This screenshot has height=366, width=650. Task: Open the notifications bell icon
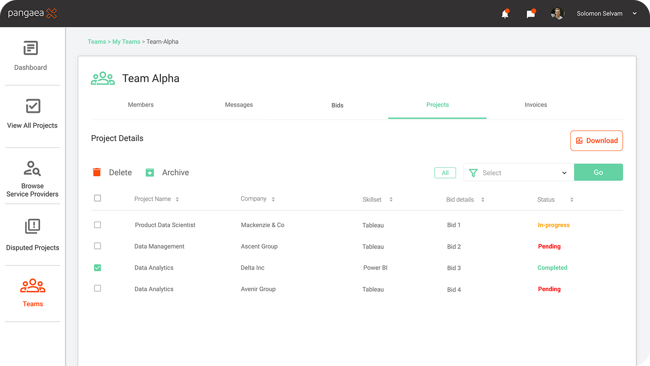505,14
